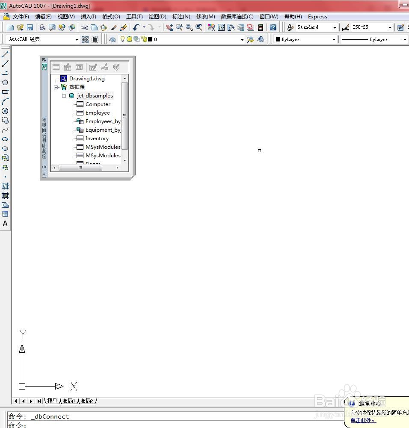The height and width of the screenshot is (428, 409).
Task: Toggle layer 0 freeze sun icon
Action: (129, 39)
